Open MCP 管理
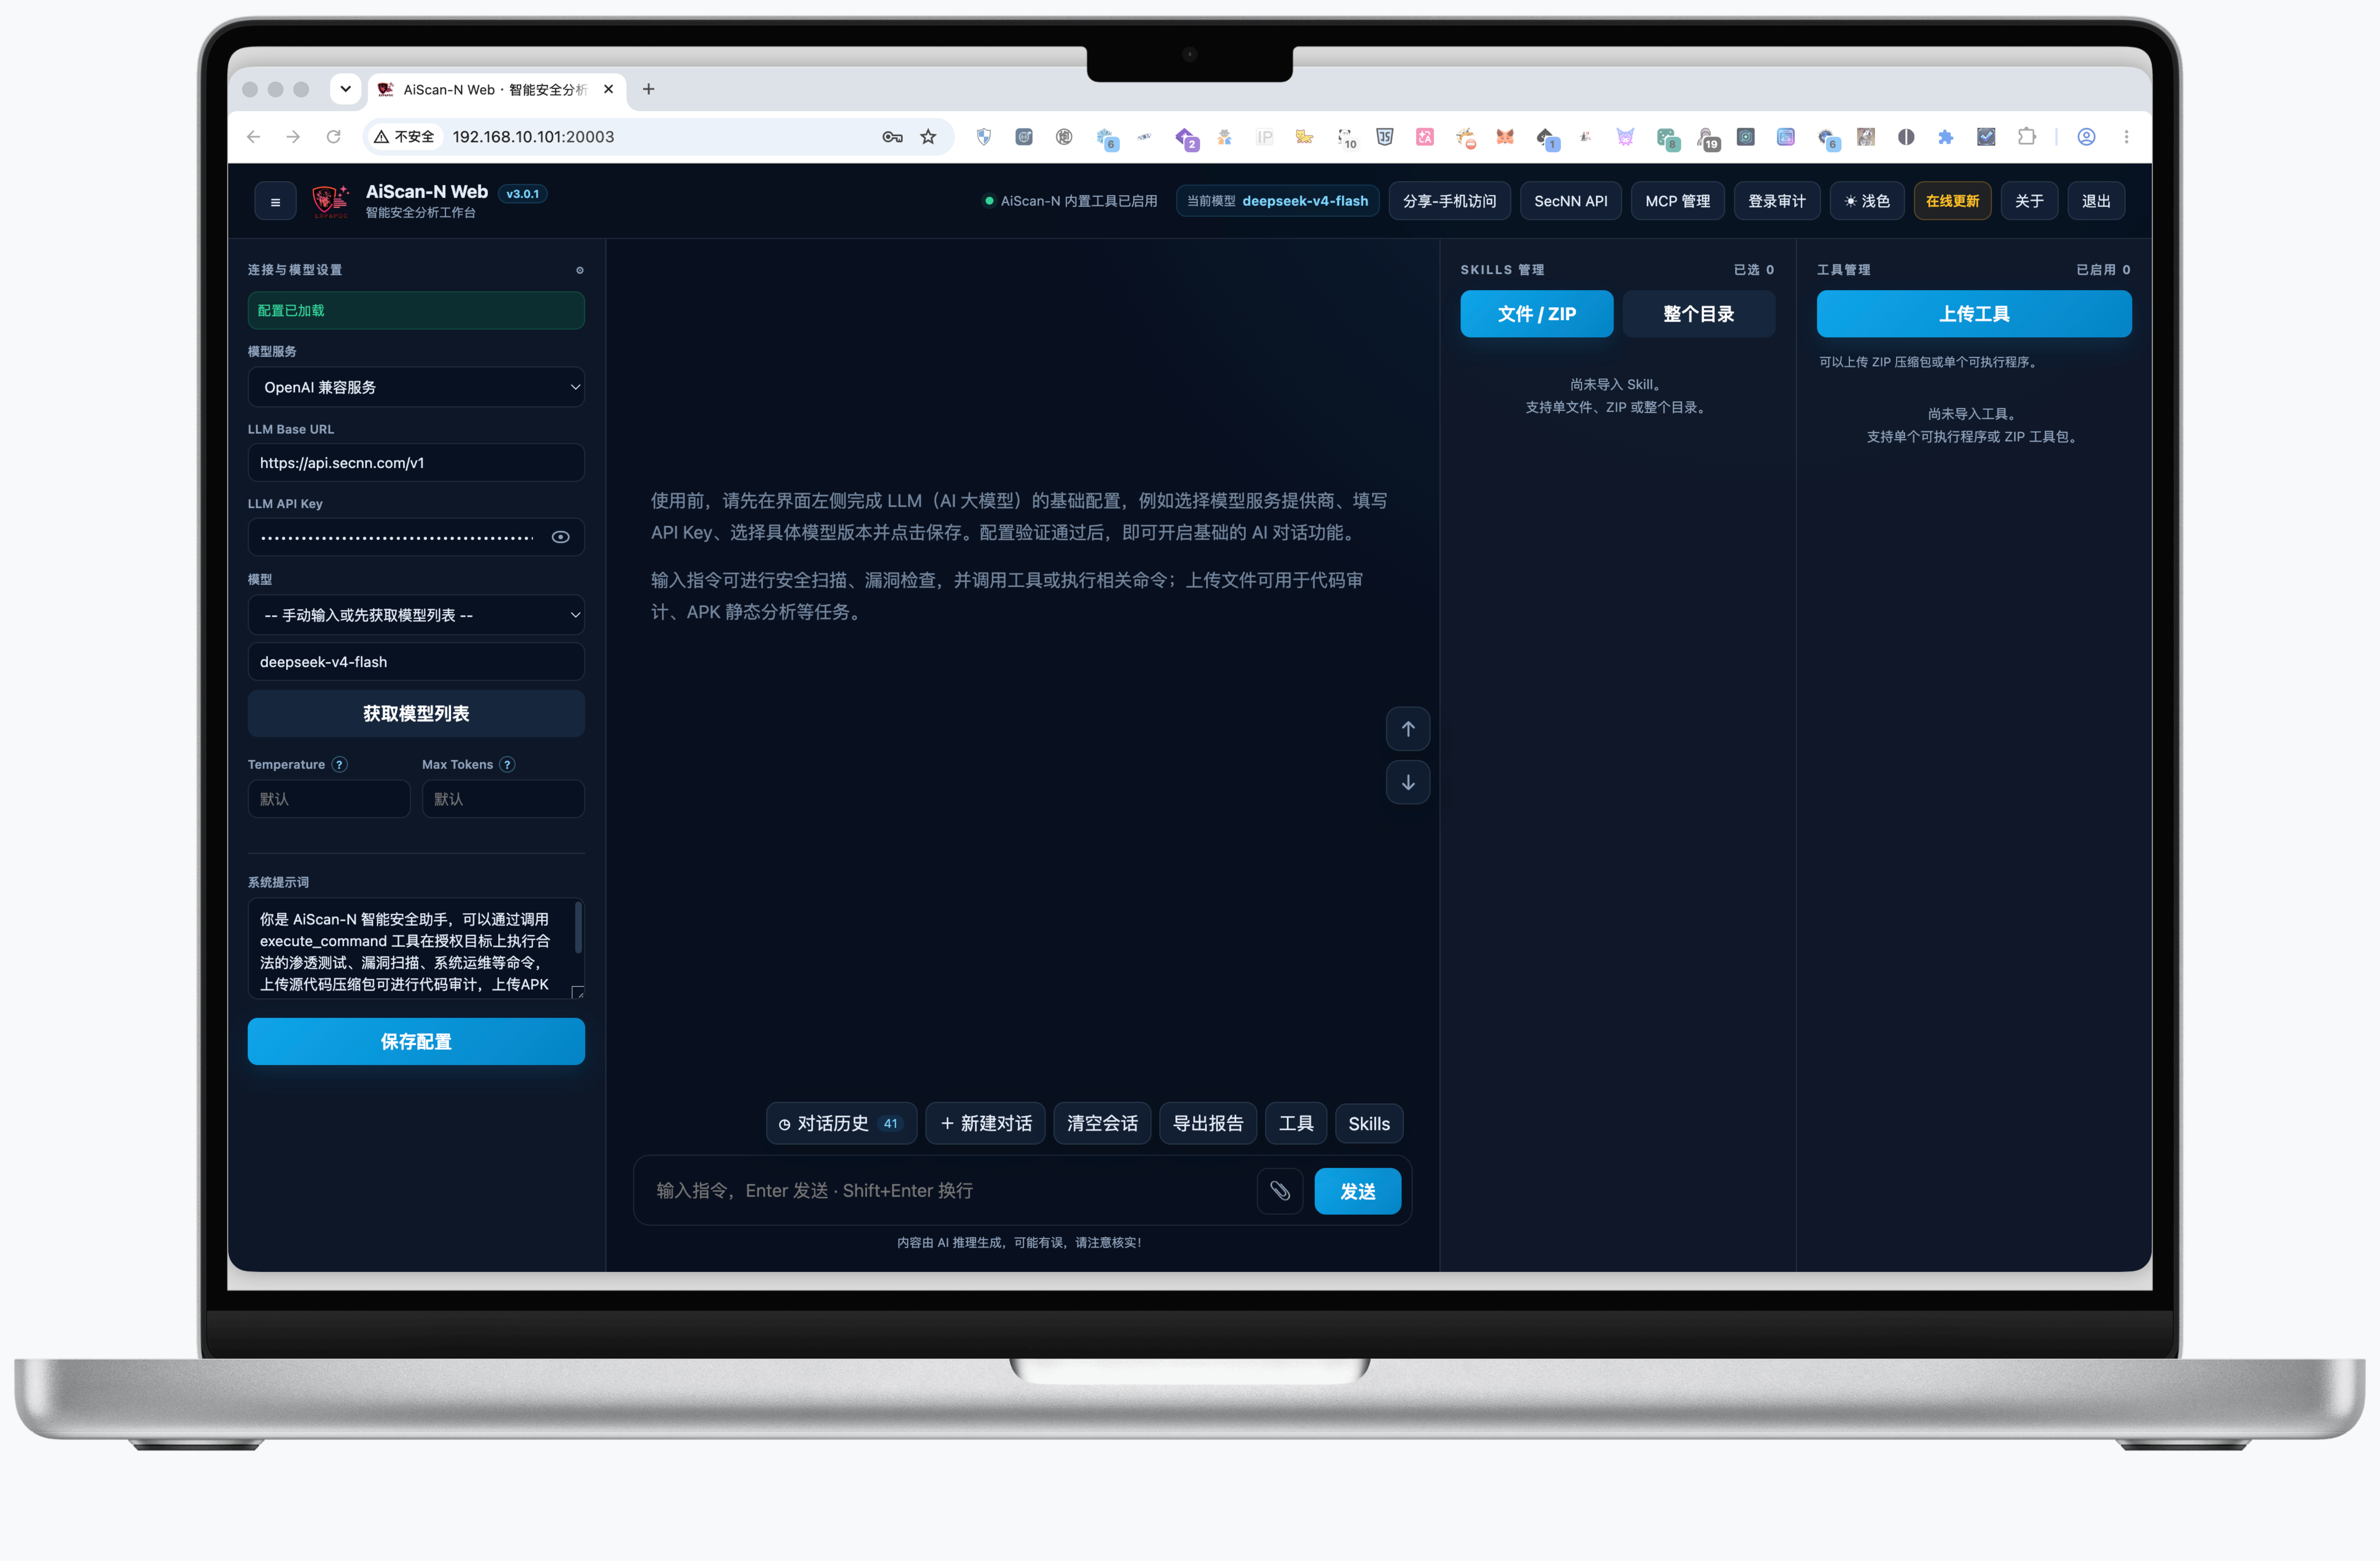This screenshot has height=1561, width=2380. tap(1677, 201)
